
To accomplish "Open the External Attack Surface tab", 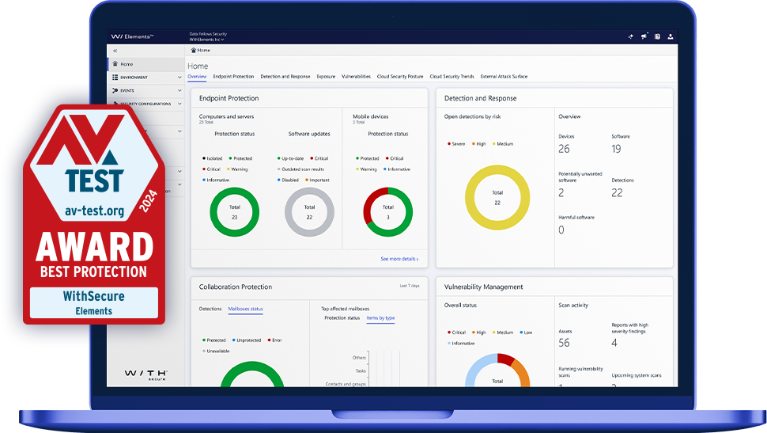I will (x=504, y=77).
